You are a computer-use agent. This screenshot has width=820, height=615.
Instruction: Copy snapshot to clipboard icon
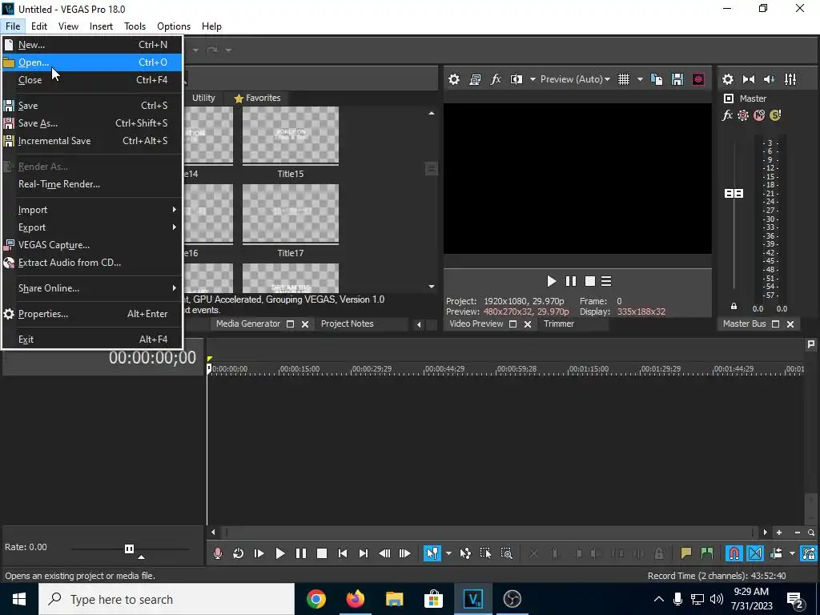point(657,79)
